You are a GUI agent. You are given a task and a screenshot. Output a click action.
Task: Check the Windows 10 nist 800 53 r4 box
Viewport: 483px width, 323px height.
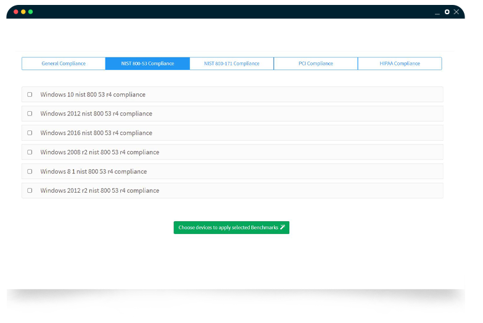[30, 94]
